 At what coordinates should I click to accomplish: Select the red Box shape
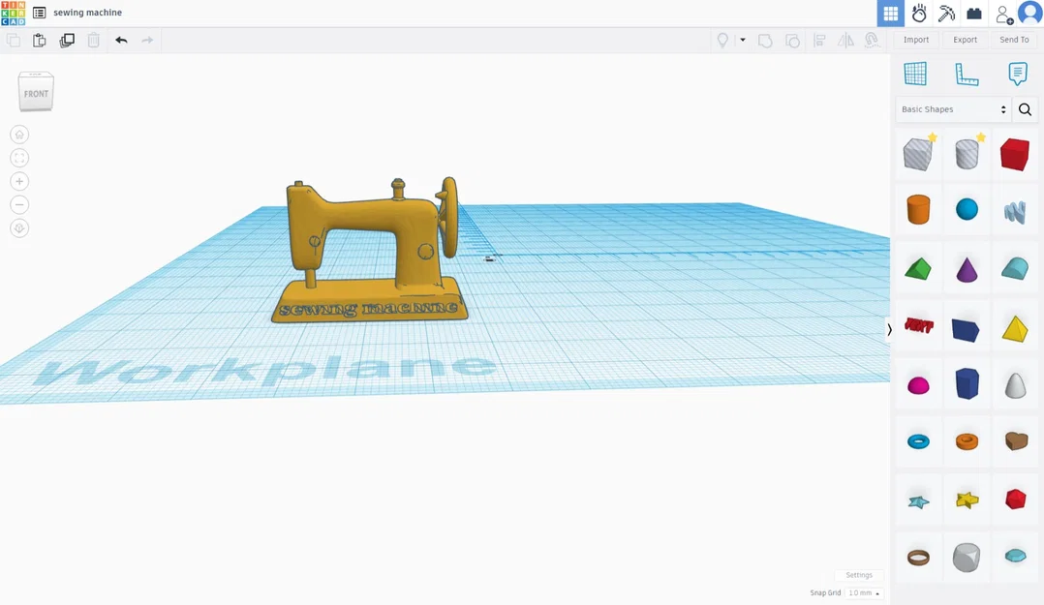pyautogui.click(x=1015, y=155)
